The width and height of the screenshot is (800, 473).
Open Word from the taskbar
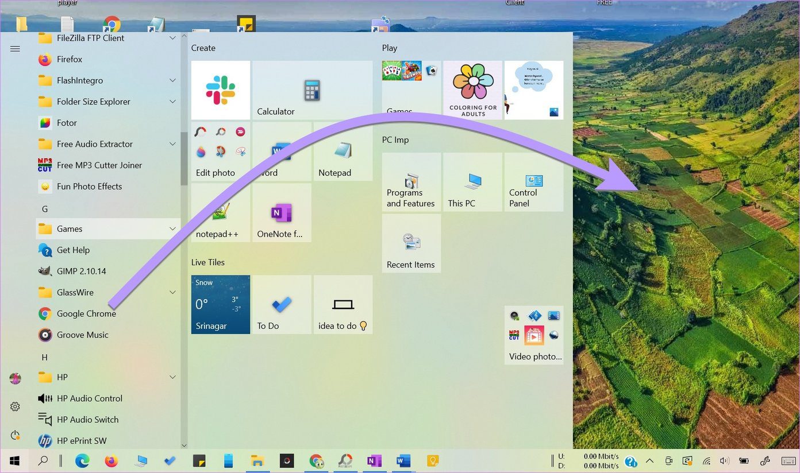pos(403,461)
